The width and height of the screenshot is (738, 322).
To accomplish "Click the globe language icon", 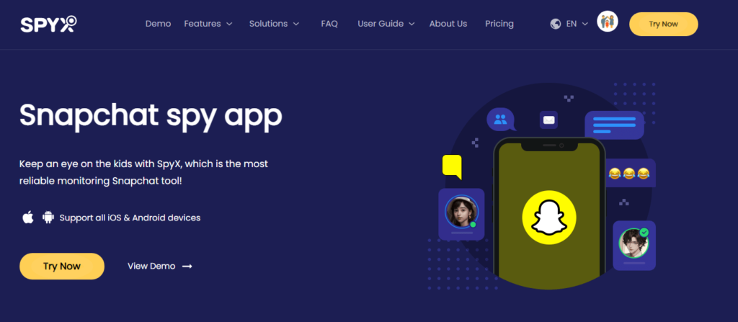I will 556,24.
